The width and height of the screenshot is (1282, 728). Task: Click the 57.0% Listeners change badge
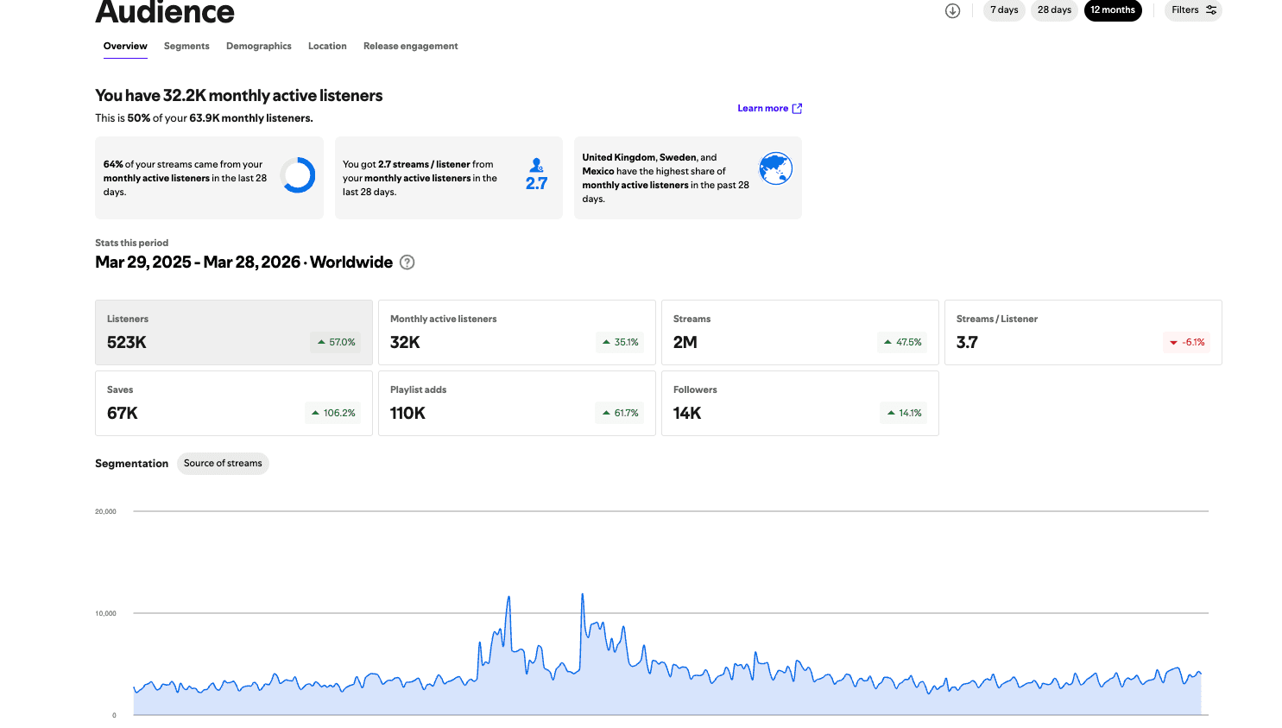336,343
